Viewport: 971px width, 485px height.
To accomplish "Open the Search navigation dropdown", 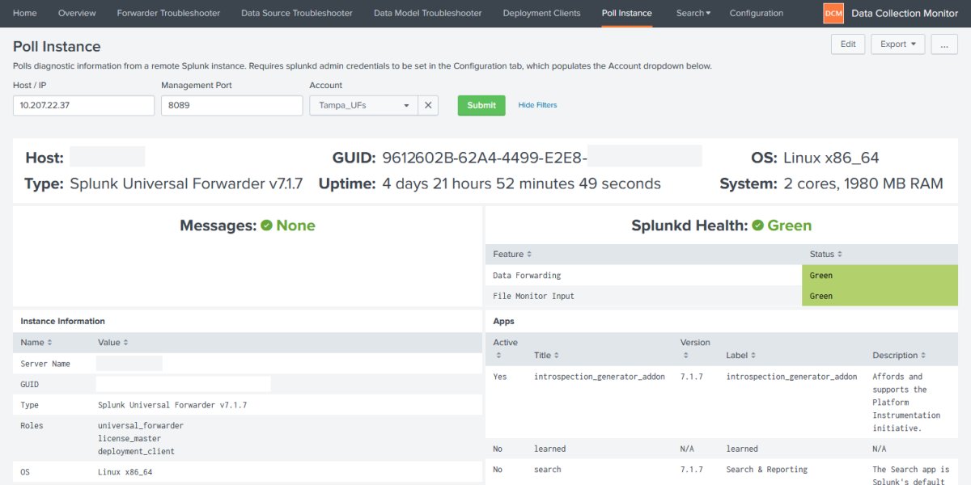I will tap(693, 13).
